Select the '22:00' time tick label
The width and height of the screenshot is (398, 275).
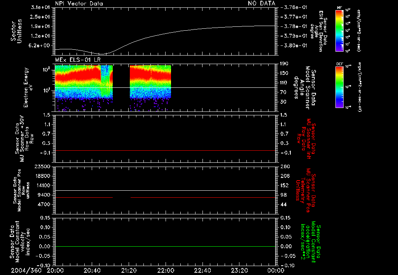tap(166, 270)
